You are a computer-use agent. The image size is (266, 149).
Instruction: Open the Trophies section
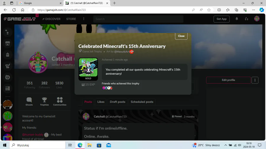[x=44, y=102]
